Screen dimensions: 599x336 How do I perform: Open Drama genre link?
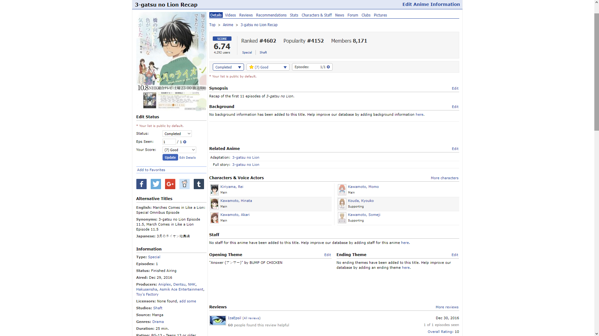click(x=158, y=322)
